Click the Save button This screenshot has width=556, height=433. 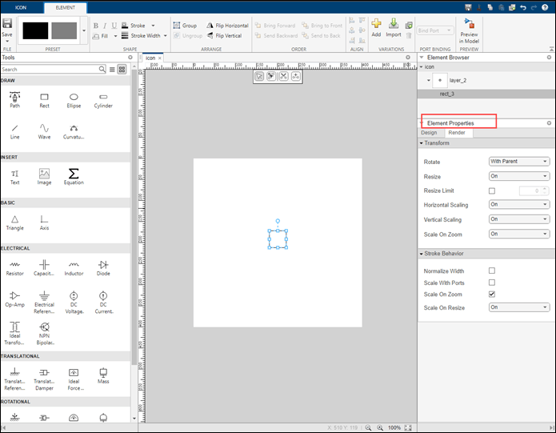7,29
